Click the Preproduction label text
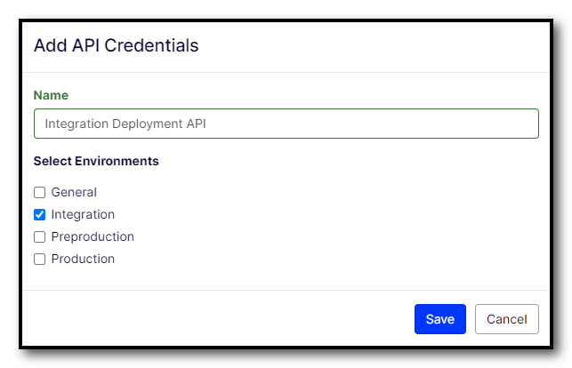Viewport: 572px width, 368px height. pyautogui.click(x=93, y=237)
